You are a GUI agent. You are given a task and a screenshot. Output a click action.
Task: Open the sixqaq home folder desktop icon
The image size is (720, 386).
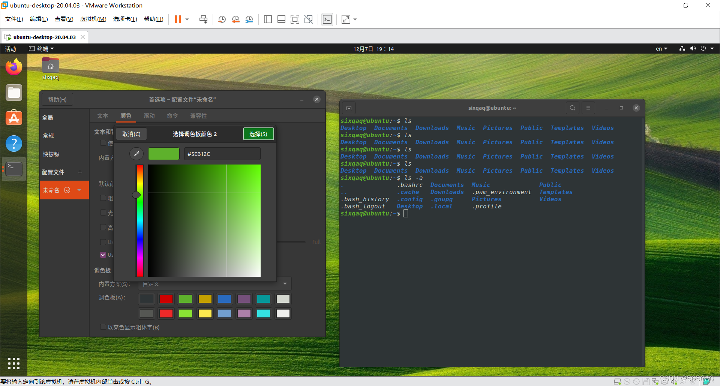pos(51,68)
